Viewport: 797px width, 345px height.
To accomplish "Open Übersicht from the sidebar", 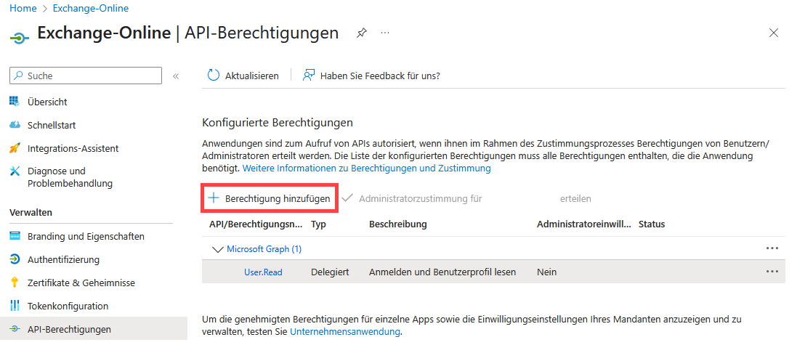I will (47, 102).
